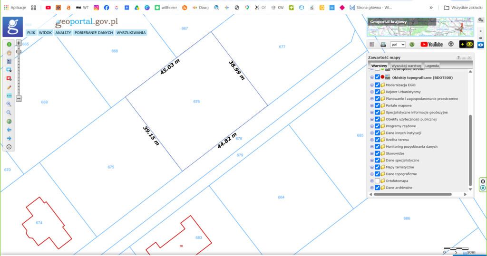This screenshot has height=256, width=487.
Task: Enable the Ortofotomapa layer checkbox
Action: 377,180
